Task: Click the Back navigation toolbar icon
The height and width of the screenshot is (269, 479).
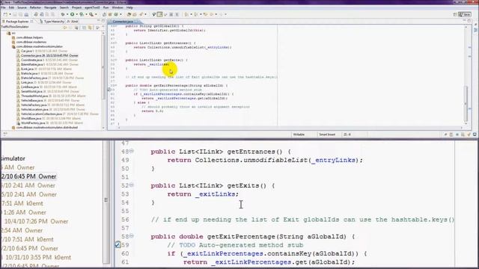Action: 211,14
